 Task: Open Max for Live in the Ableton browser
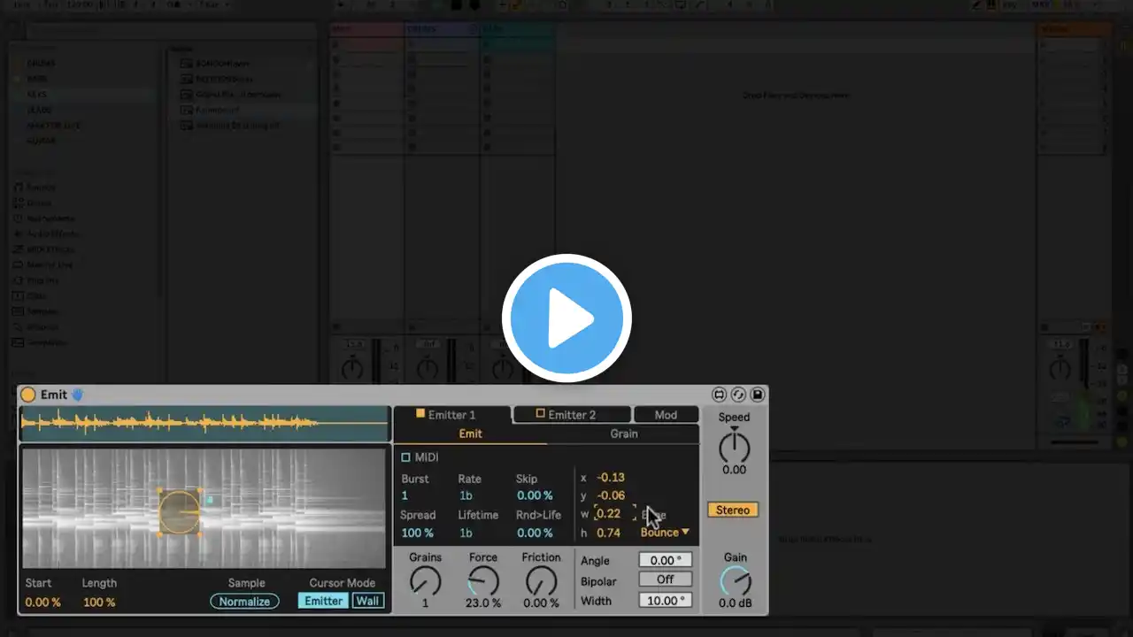click(x=50, y=265)
